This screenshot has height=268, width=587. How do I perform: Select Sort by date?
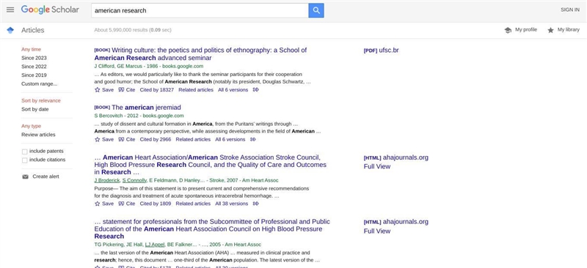pos(34,109)
